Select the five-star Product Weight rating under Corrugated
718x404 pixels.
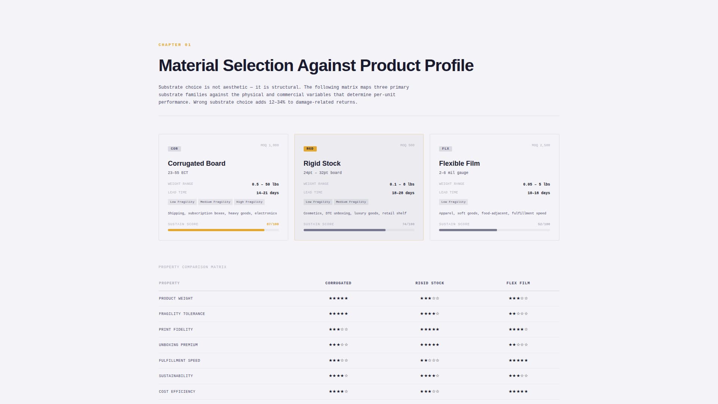(338, 298)
